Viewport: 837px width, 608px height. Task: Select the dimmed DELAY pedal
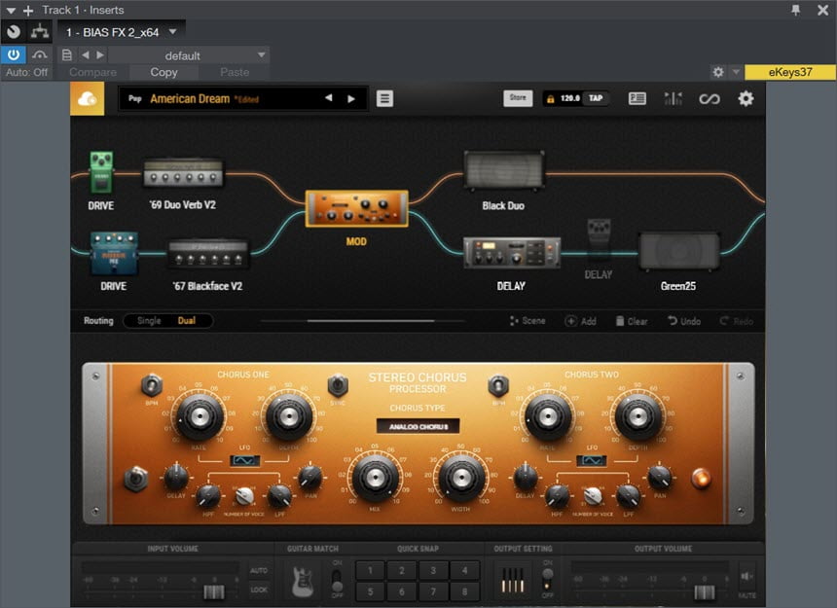[599, 239]
